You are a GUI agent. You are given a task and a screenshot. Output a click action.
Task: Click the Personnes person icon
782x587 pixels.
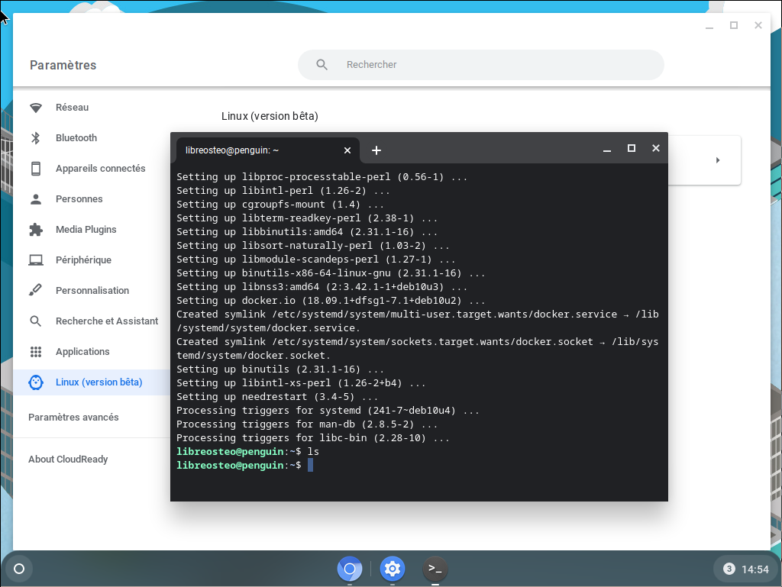[x=35, y=199]
